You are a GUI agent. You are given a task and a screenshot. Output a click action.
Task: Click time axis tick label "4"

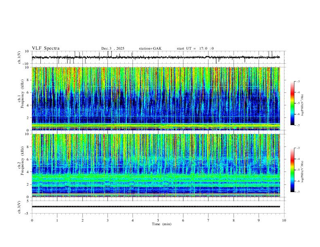click(133, 220)
